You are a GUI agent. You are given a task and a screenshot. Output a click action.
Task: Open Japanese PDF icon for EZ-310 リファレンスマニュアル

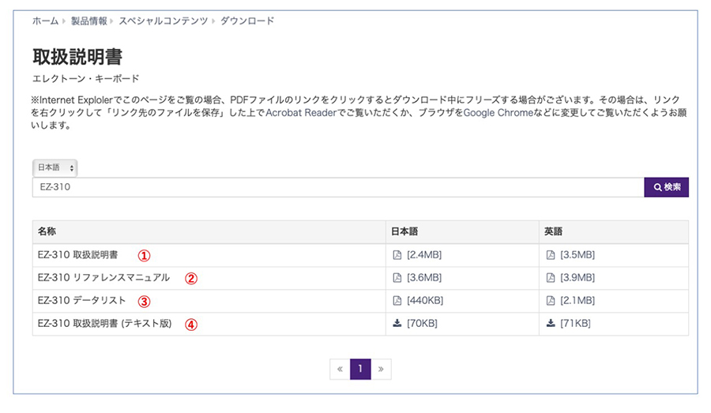397,277
